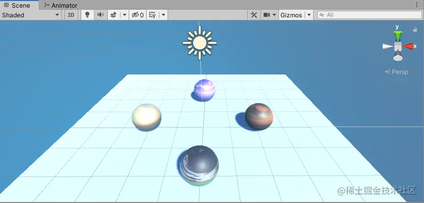424x203 pixels.
Task: Toggle scene lighting lightbulb icon
Action: click(x=87, y=15)
